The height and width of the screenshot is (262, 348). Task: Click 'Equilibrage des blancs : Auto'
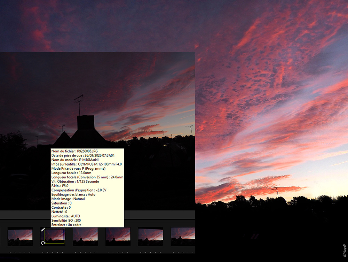point(73,194)
